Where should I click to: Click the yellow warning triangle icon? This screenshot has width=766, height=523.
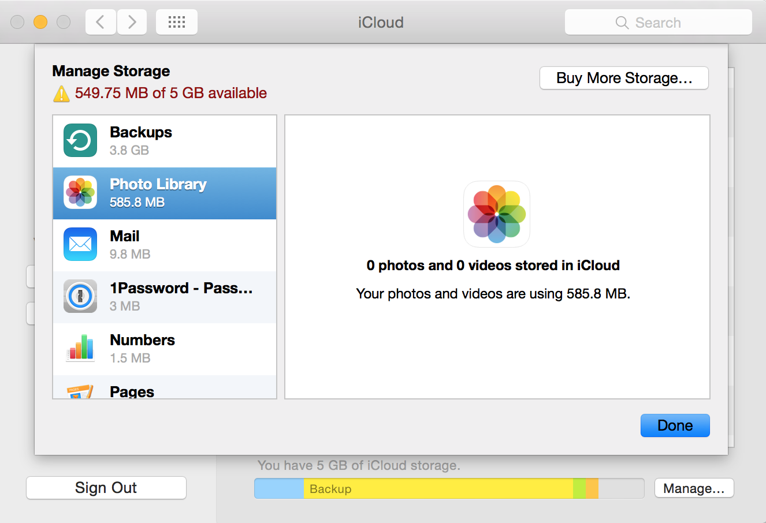[x=61, y=94]
